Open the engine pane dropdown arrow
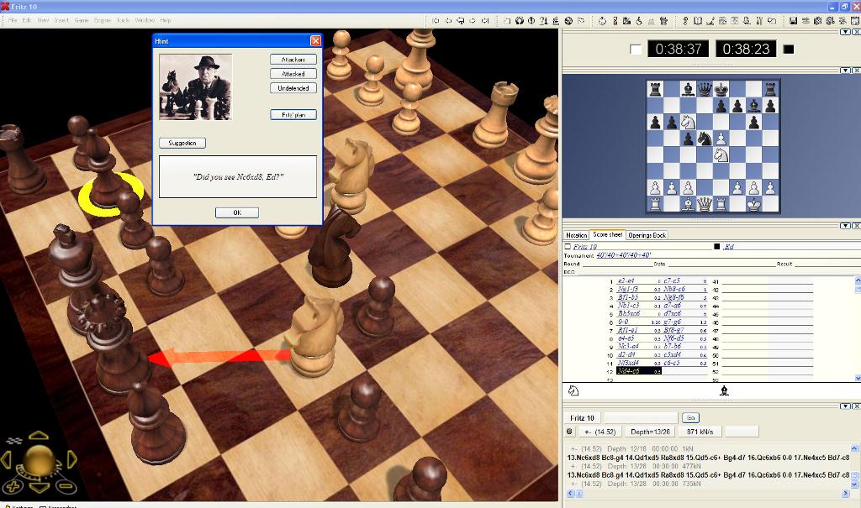The width and height of the screenshot is (861, 508). pyautogui.click(x=845, y=406)
